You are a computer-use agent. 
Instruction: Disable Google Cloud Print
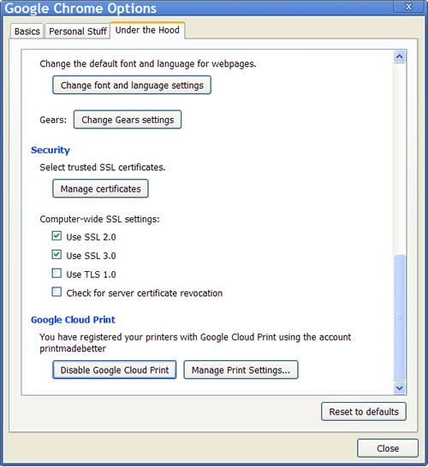click(x=115, y=369)
